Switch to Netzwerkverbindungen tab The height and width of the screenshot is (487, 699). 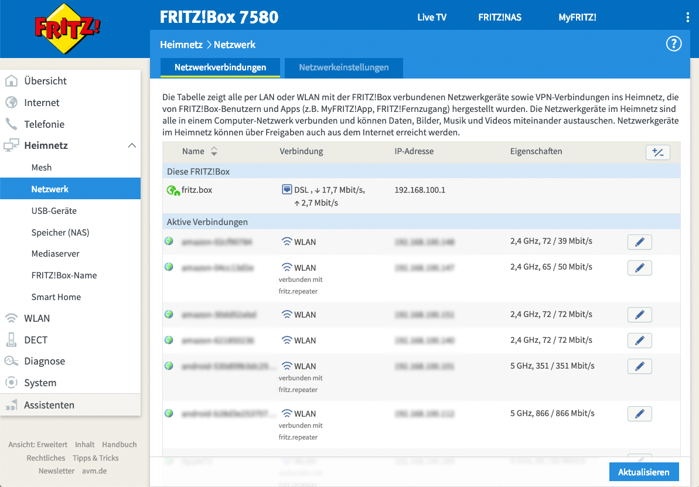tap(220, 67)
